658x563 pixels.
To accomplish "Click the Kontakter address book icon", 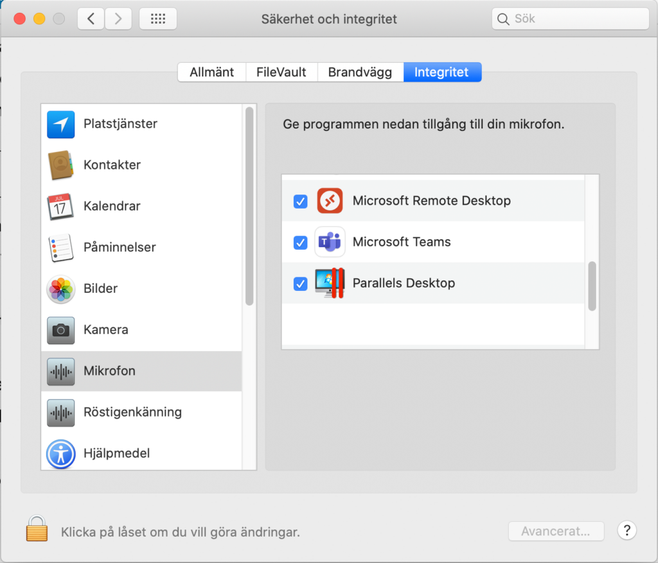I will point(61,165).
